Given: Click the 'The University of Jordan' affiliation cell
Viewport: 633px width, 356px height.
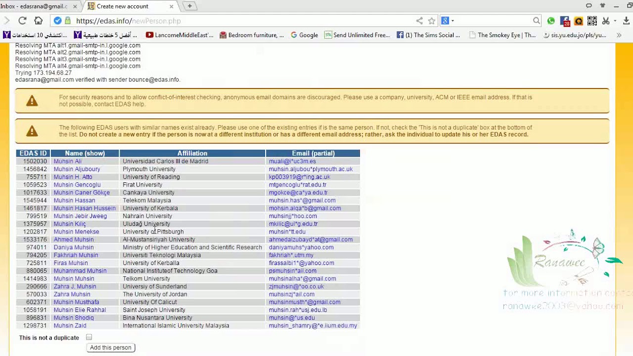Looking at the screenshot, I should (192, 294).
